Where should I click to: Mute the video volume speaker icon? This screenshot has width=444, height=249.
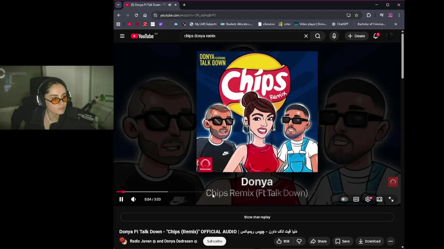(x=134, y=199)
